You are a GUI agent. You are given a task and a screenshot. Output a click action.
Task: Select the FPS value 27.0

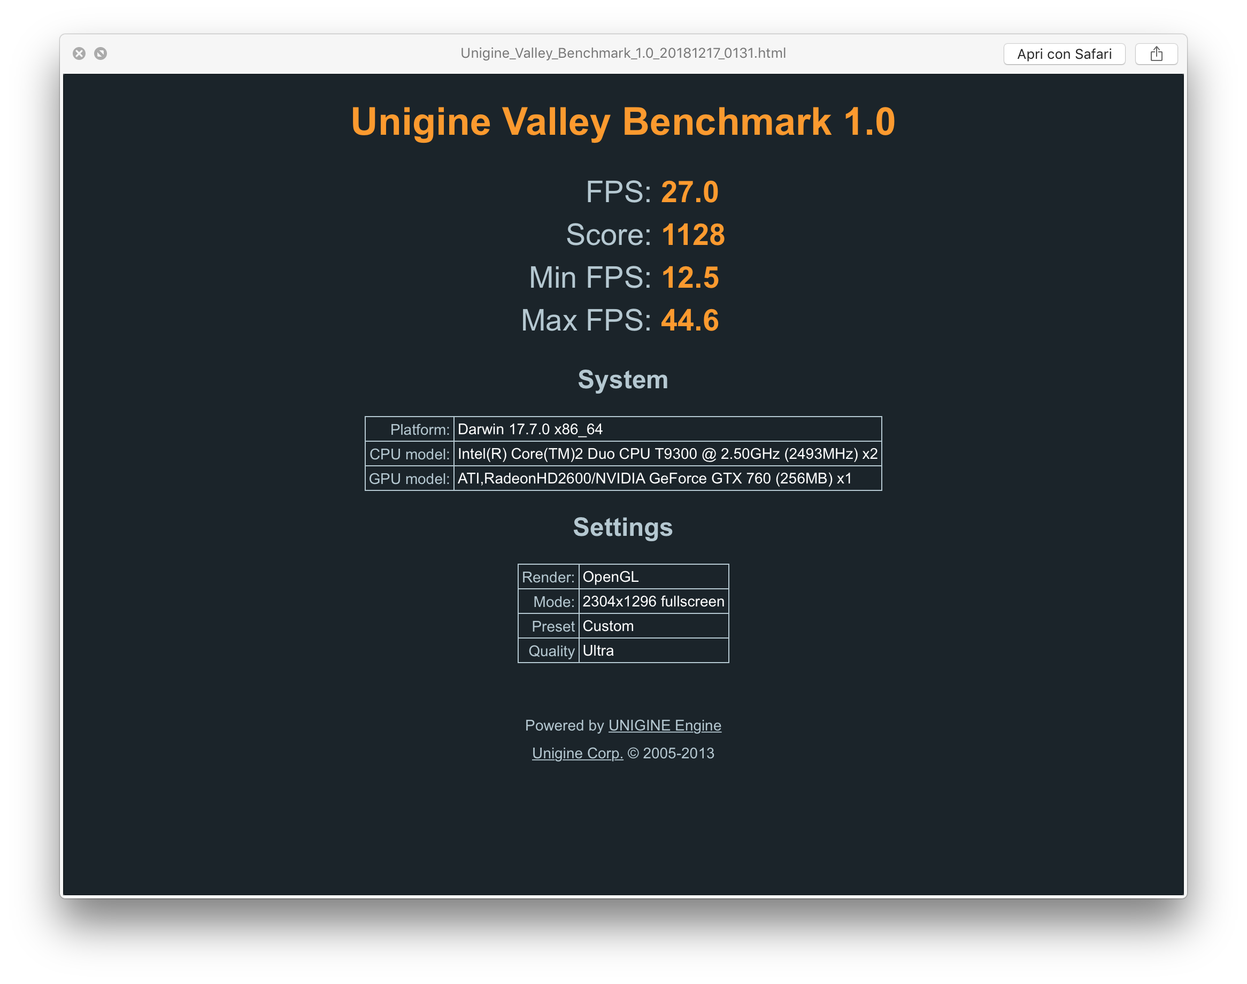coord(689,192)
